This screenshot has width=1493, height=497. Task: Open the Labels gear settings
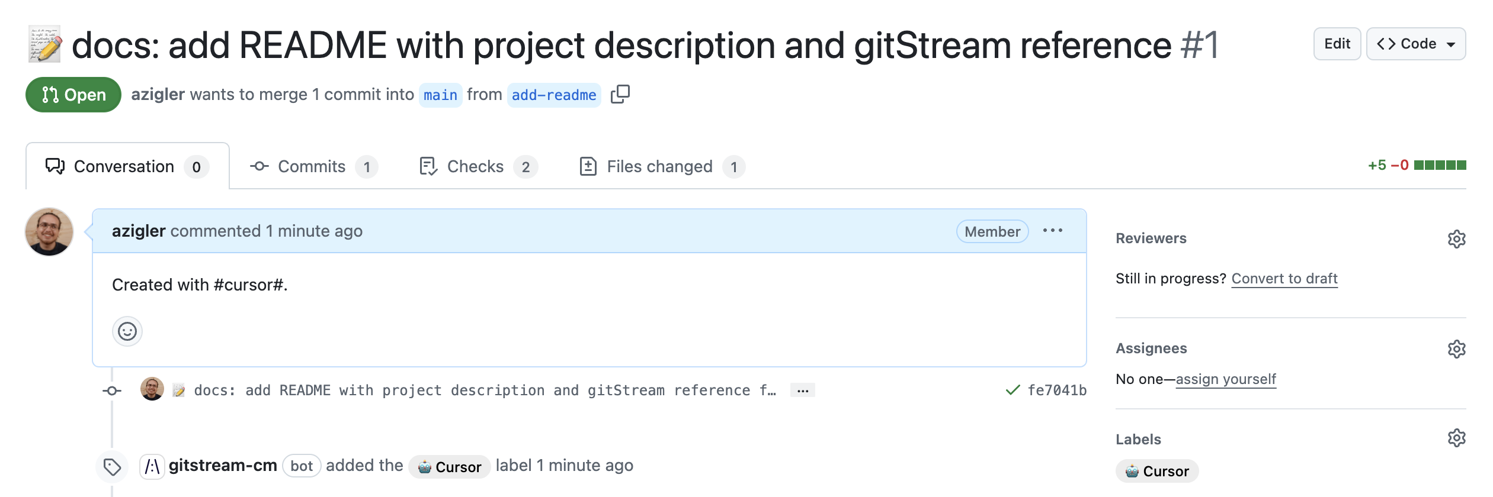1456,438
